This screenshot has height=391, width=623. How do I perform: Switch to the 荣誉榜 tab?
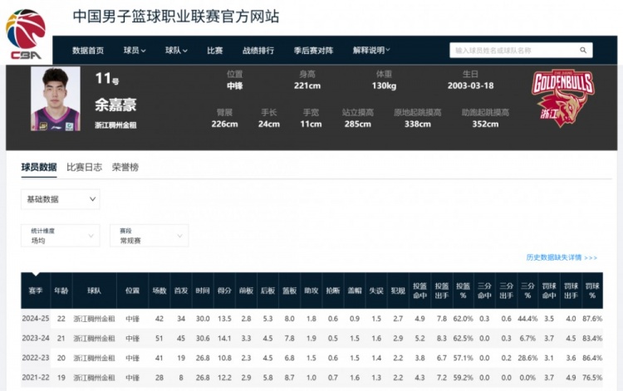pyautogui.click(x=125, y=167)
